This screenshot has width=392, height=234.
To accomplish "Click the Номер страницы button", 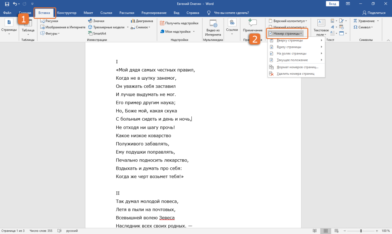I will click(285, 33).
